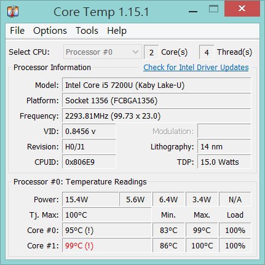Screen dimensions: 265x265
Task: Select the Platform value Socket 1356
Action: (157, 100)
